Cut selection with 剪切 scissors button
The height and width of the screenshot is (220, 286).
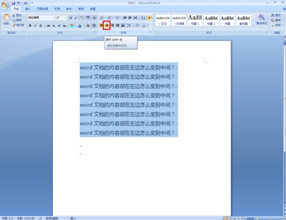click(17, 15)
